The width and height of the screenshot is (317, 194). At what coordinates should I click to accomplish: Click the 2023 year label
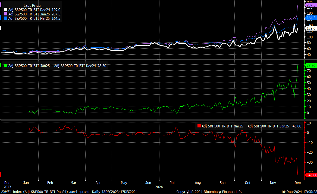click(x=7, y=187)
